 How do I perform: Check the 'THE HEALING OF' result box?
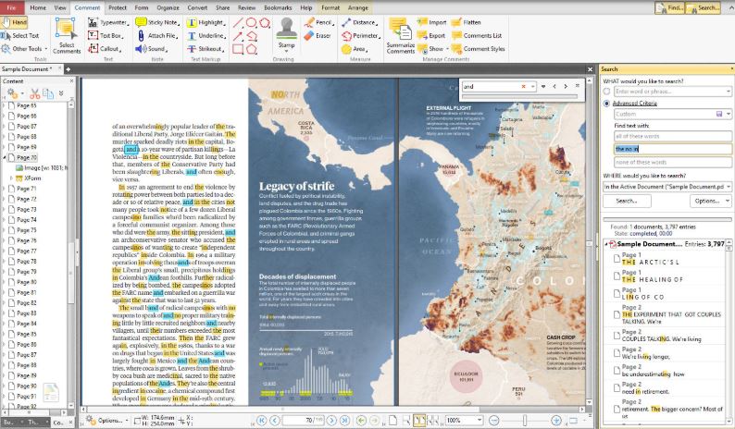617,276
